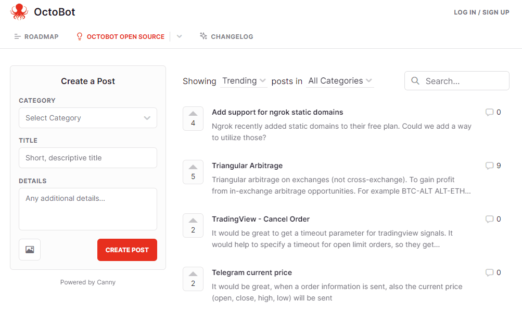Screen dimensions: 522x315
Task: Click the lightbulb icon beside OctoBot Open Source
Action: click(79, 36)
